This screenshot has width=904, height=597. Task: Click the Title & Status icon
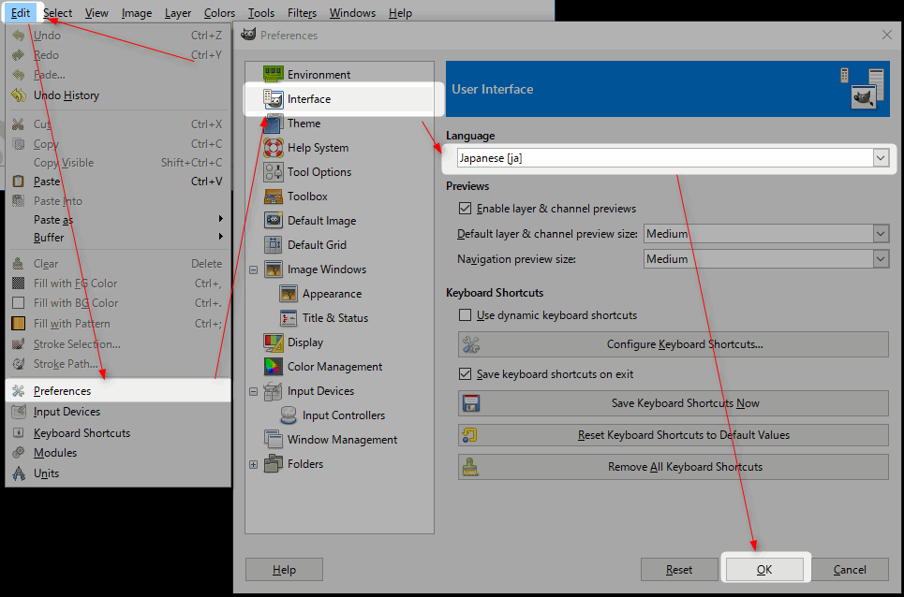(289, 318)
